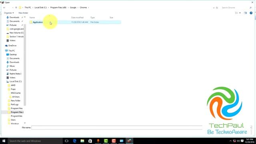256x144 pixels.
Task: Open the green C app on taskbar
Action: coord(106,141)
